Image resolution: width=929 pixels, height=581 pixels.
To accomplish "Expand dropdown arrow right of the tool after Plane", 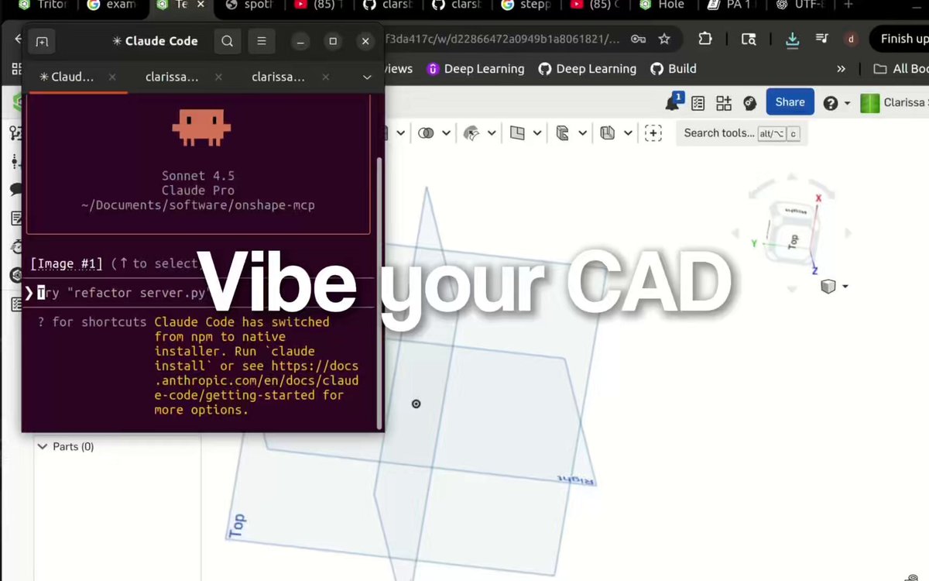I will pyautogui.click(x=583, y=133).
